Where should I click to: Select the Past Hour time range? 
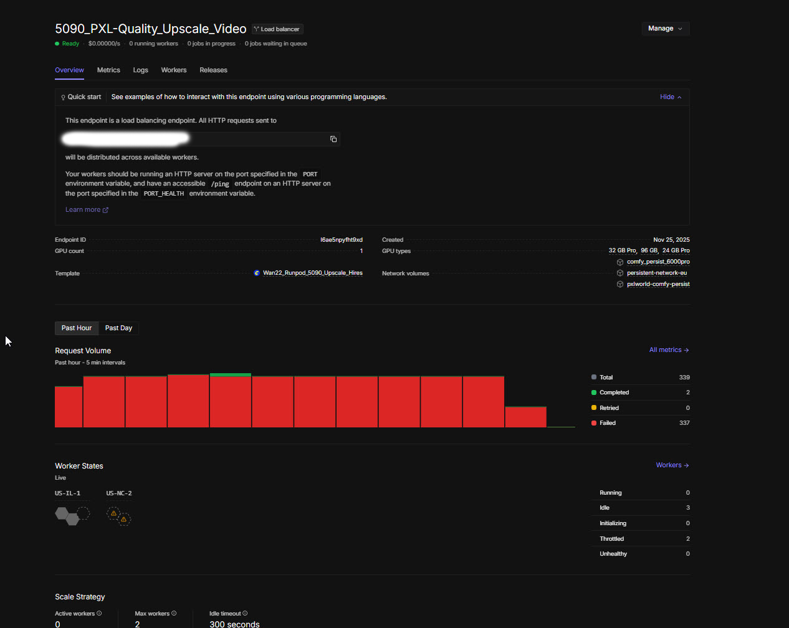click(76, 328)
